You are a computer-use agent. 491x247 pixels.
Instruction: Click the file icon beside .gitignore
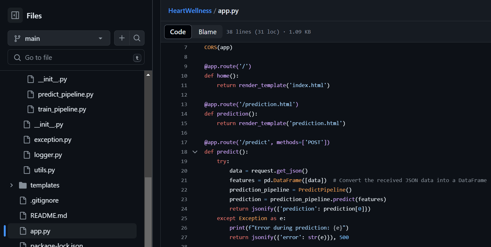point(23,200)
